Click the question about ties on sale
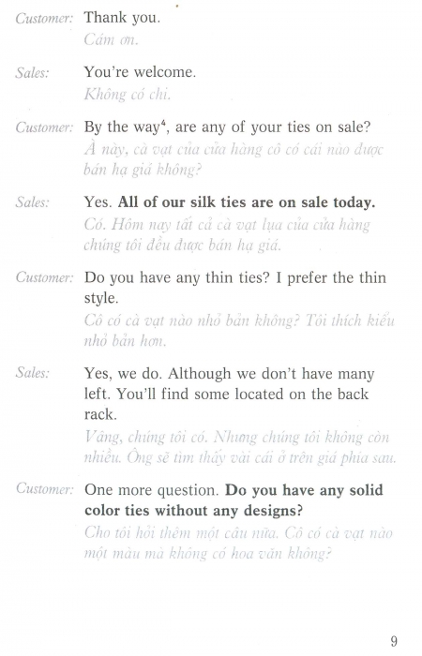This screenshot has height=656, width=422. (227, 127)
